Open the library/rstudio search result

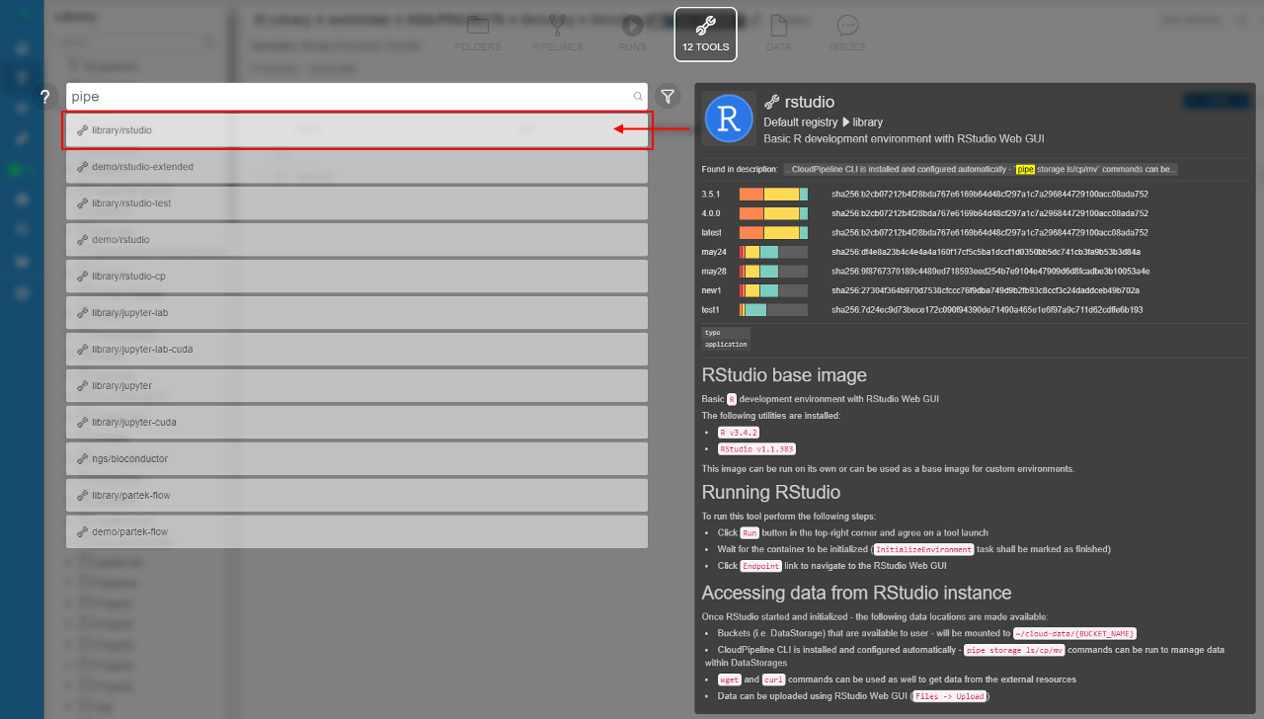pos(356,129)
